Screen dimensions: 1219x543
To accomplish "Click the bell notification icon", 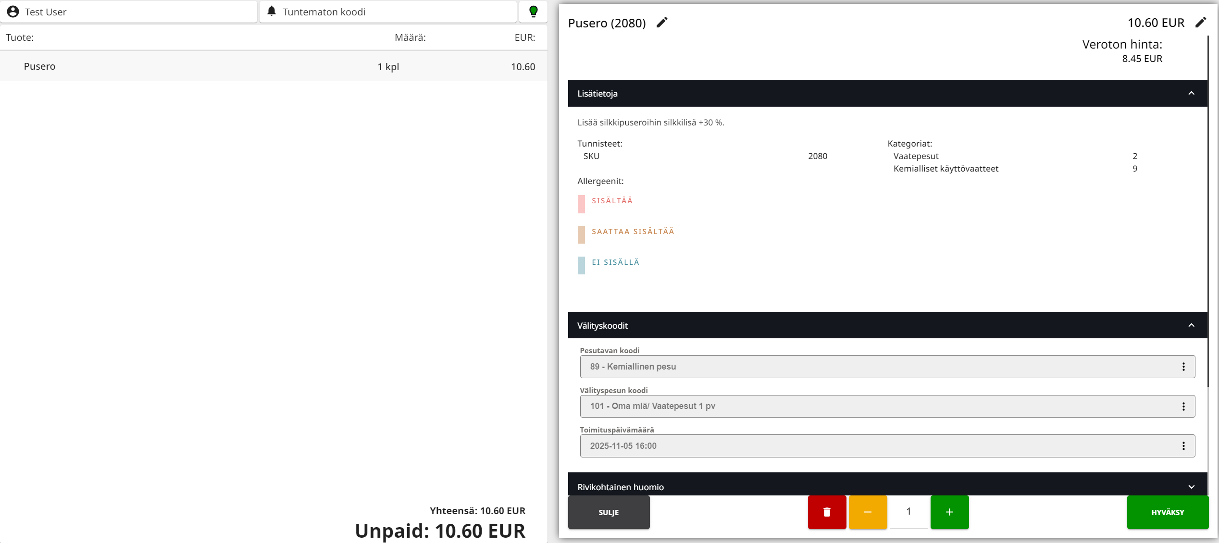I will [x=272, y=12].
